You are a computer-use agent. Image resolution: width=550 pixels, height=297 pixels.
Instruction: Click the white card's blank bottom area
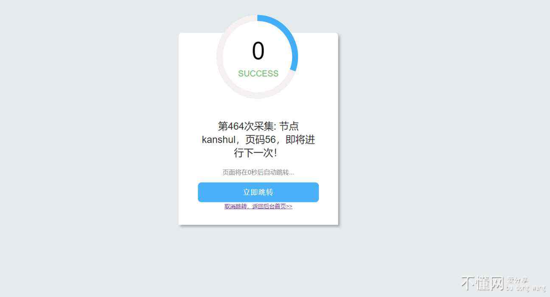coord(258,217)
